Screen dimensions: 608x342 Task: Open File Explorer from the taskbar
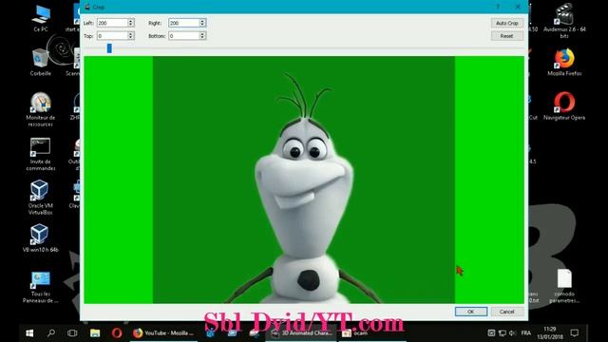pyautogui.click(x=95, y=333)
